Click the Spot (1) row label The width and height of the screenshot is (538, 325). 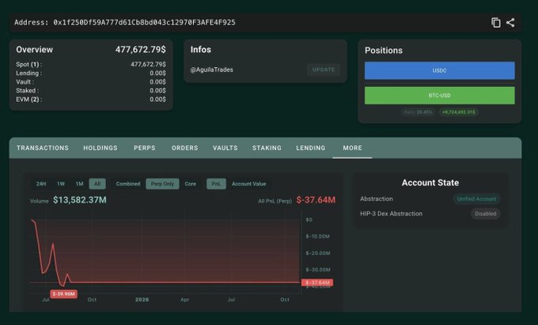[x=28, y=65]
